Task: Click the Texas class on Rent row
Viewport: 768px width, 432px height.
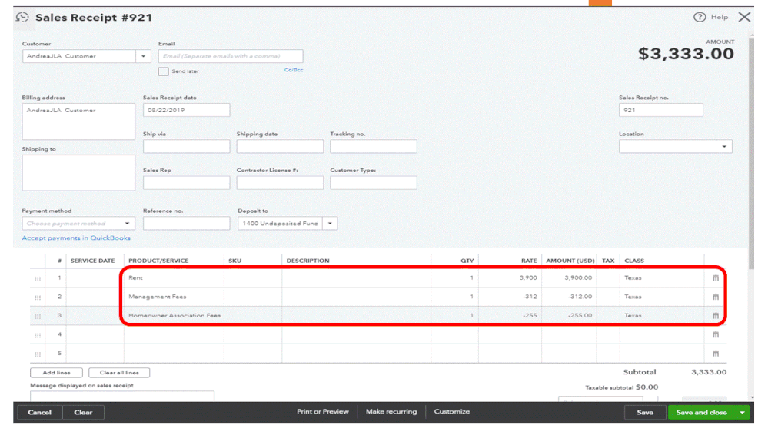Action: pyautogui.click(x=662, y=277)
